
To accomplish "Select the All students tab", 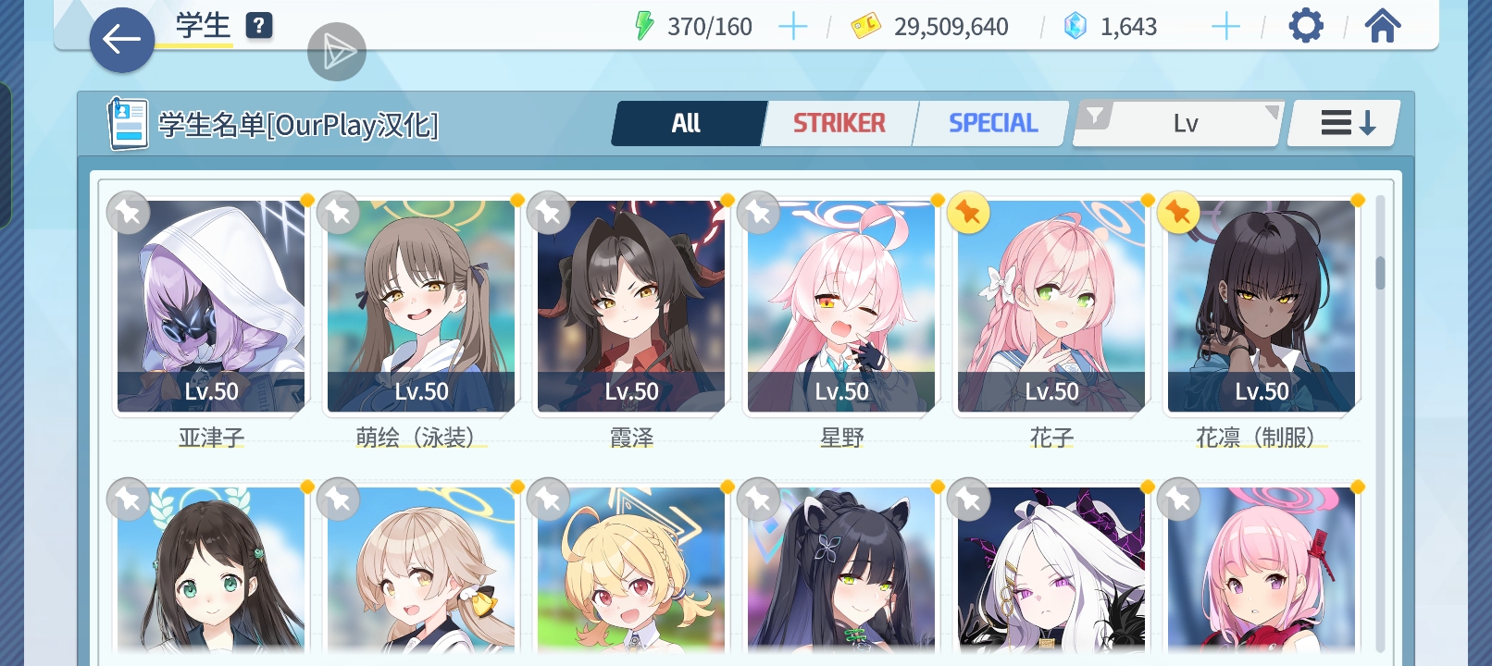I will pos(687,123).
